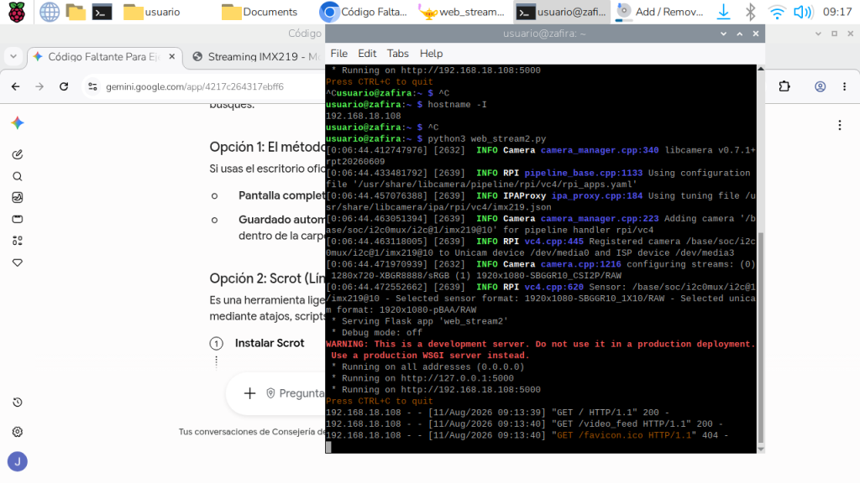
Task: Close the Código Faltante browser tab
Action: [171, 56]
